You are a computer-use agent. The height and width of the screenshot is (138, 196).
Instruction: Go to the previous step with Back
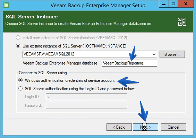pyautogui.click(x=119, y=127)
